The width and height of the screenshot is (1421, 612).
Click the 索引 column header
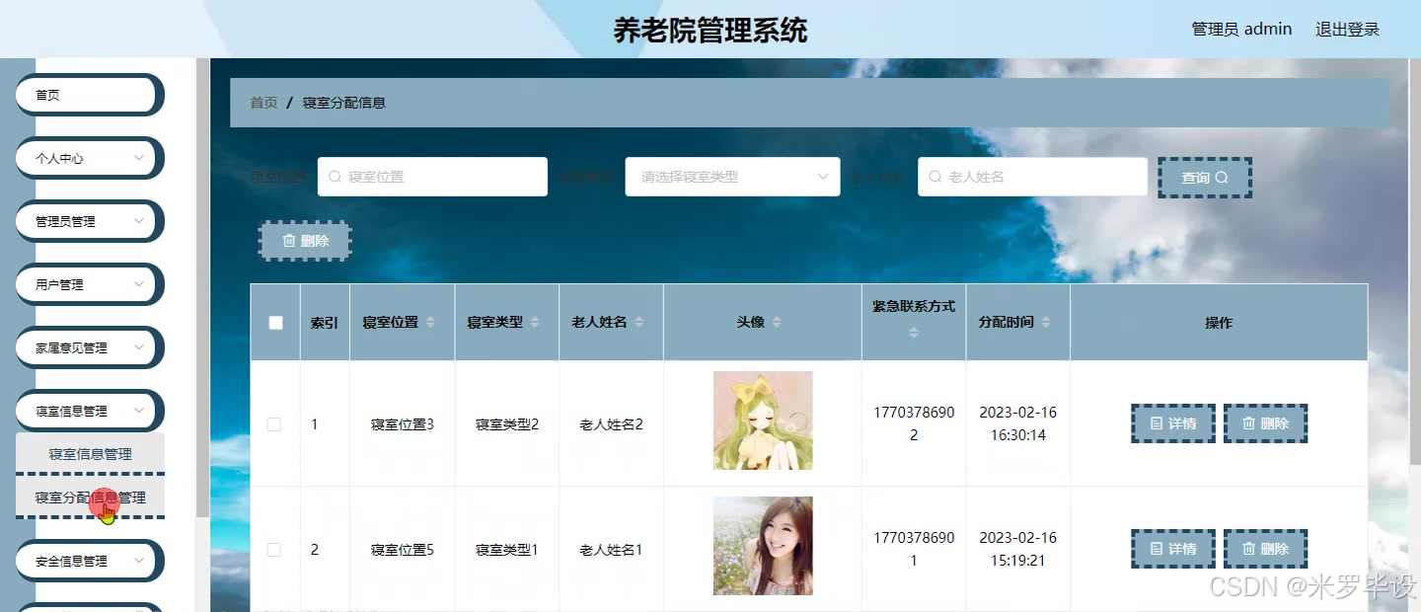coord(325,323)
